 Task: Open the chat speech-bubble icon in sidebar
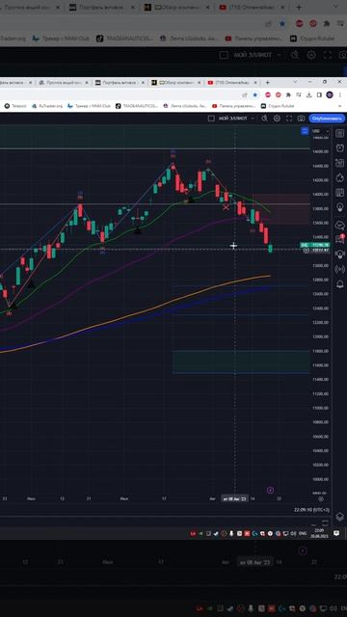(339, 225)
